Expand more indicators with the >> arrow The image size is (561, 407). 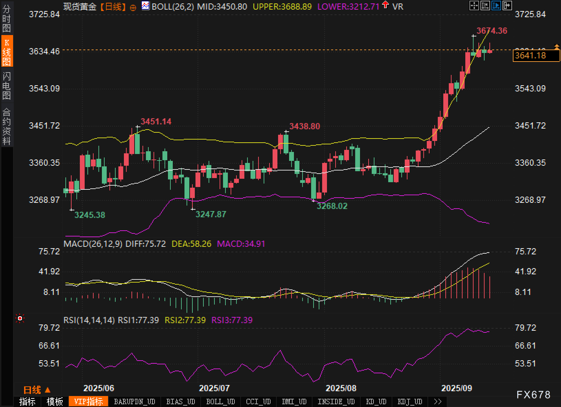point(437,401)
